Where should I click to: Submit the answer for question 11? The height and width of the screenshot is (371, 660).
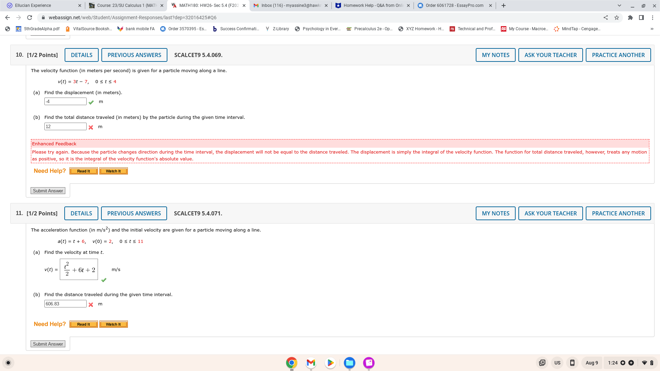coord(48,344)
